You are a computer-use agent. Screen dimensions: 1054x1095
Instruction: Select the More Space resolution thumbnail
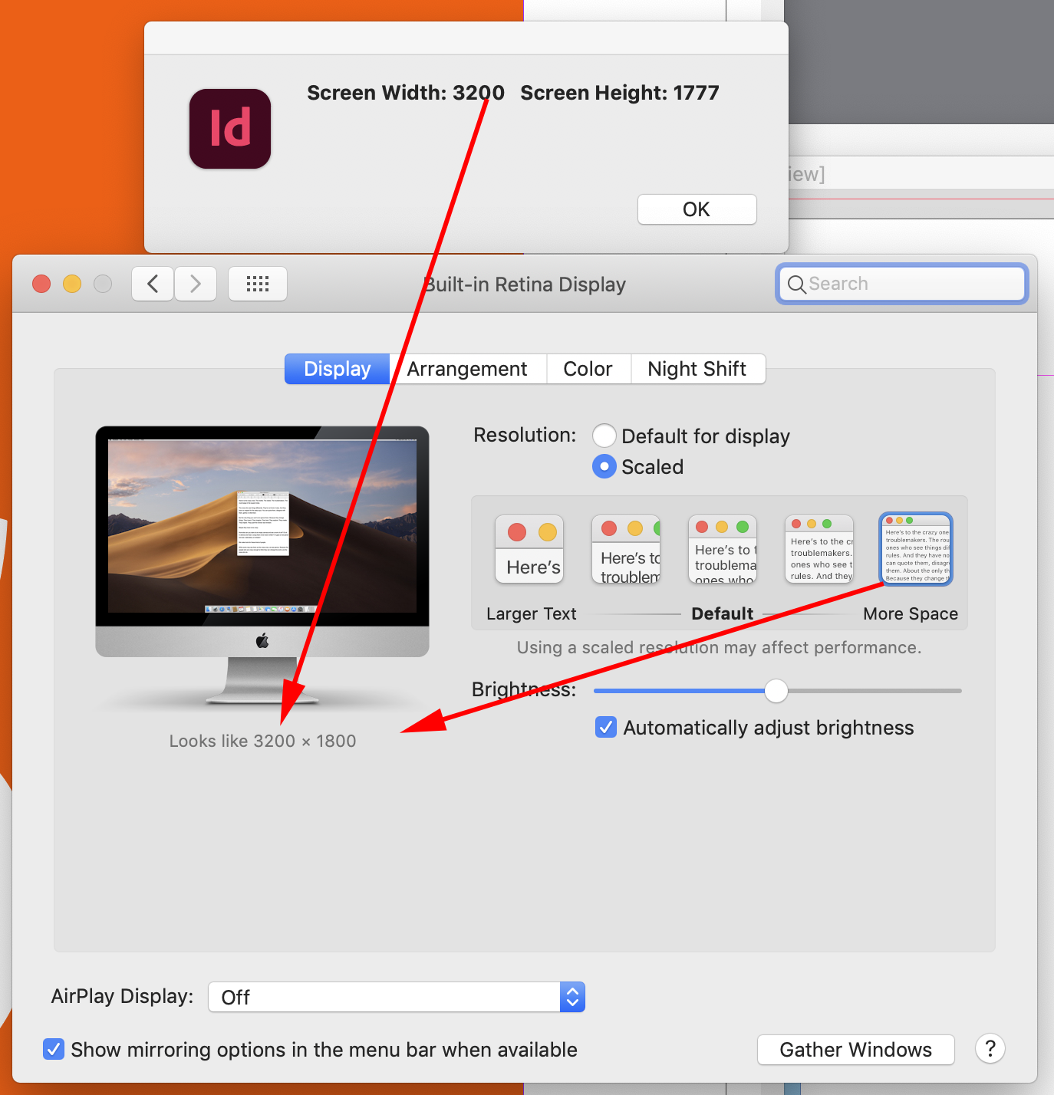click(915, 549)
